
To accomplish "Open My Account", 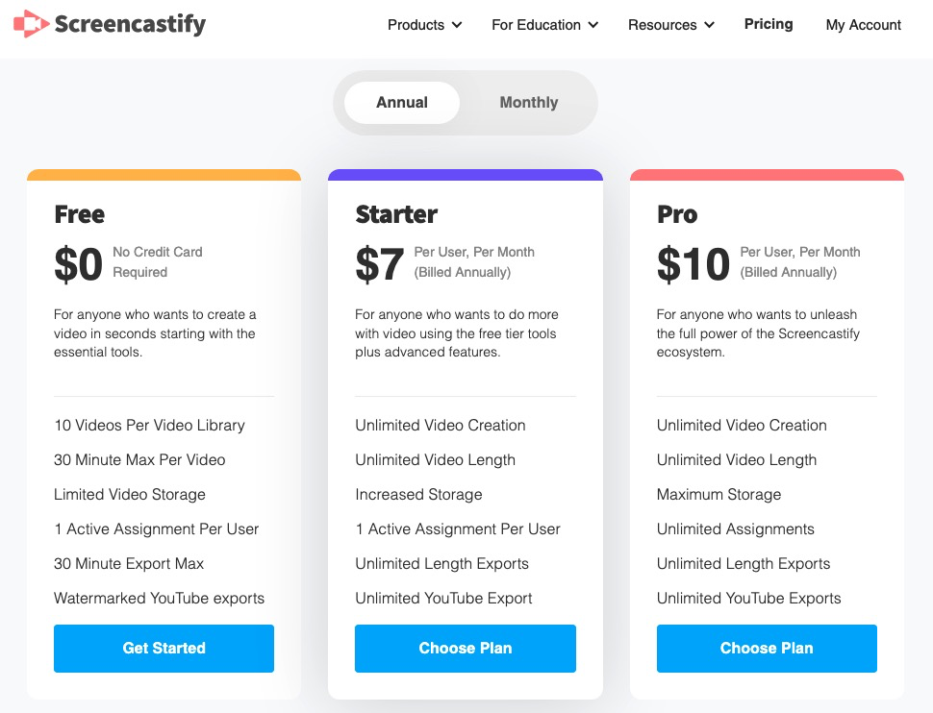I will 864,25.
